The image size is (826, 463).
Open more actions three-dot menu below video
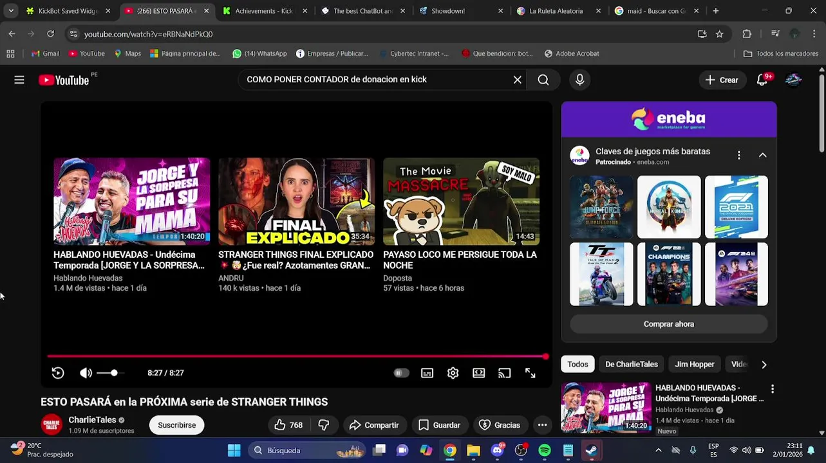pos(543,425)
